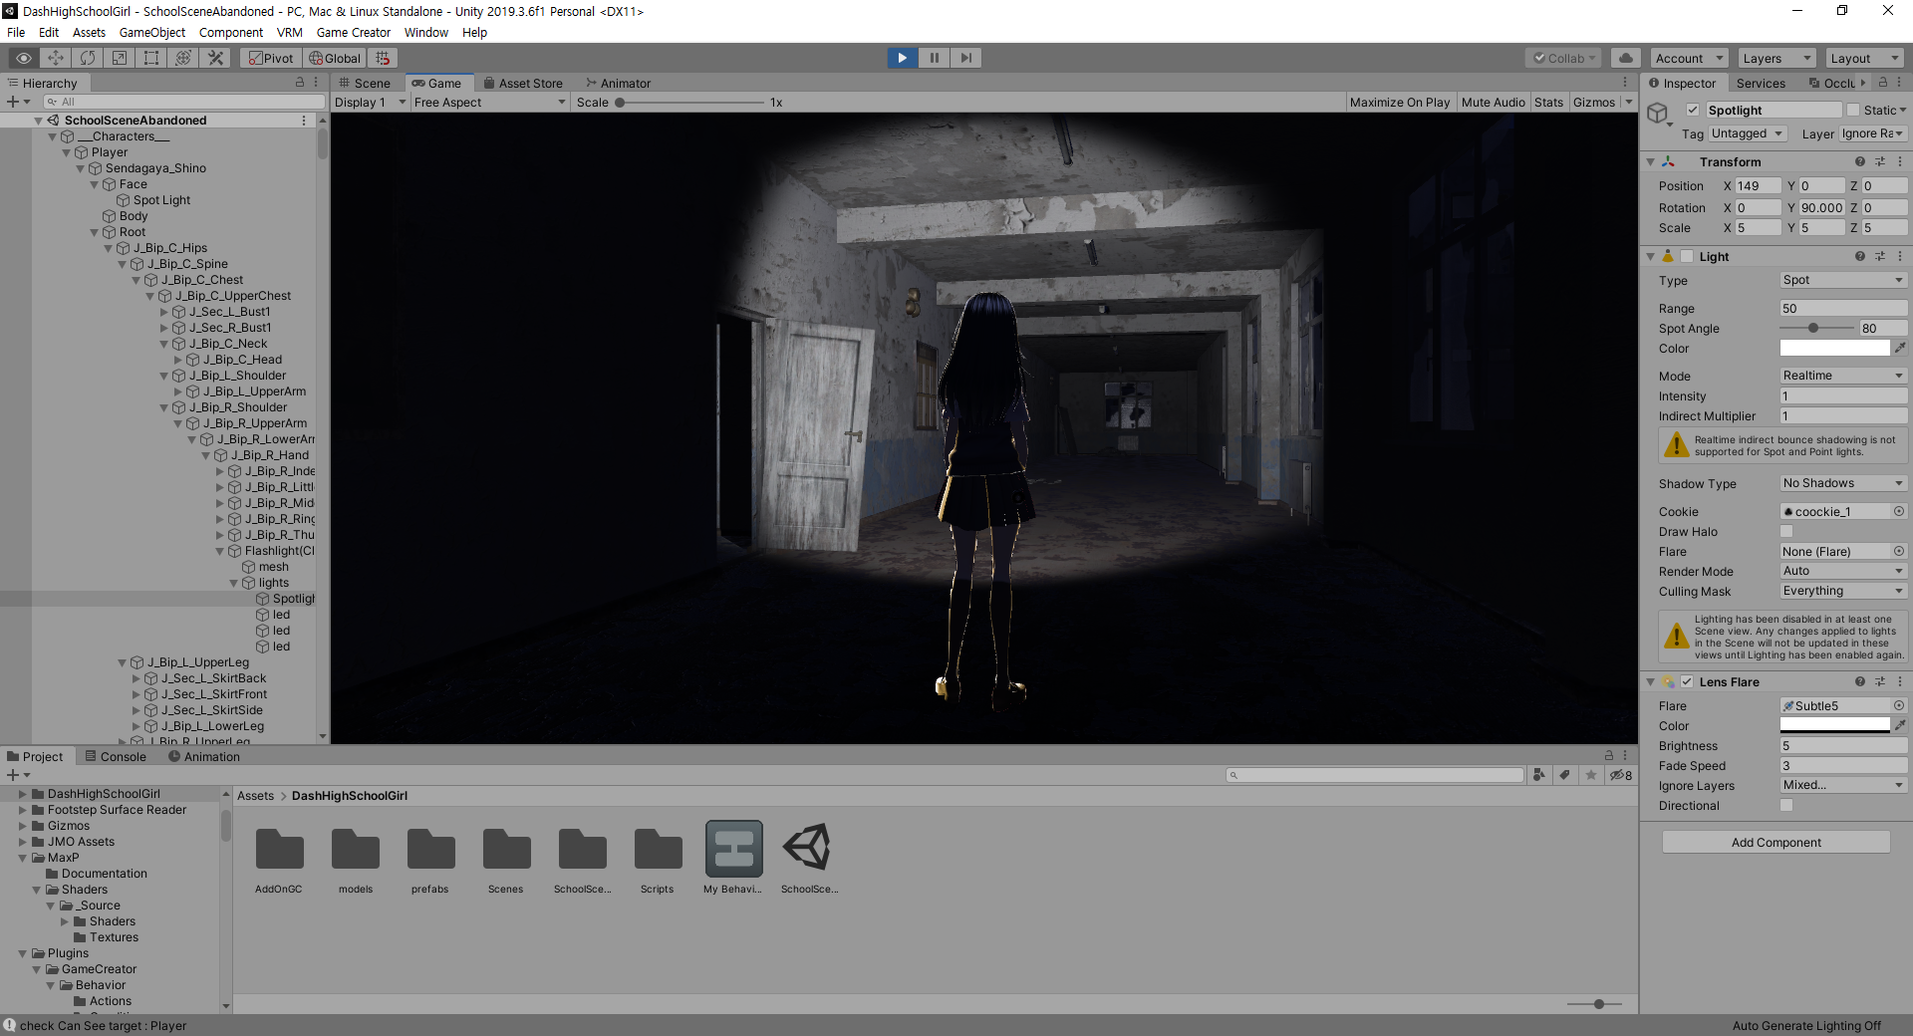Open Render Mode Auto dropdown
Viewport: 1913px width, 1036px height.
click(1843, 571)
